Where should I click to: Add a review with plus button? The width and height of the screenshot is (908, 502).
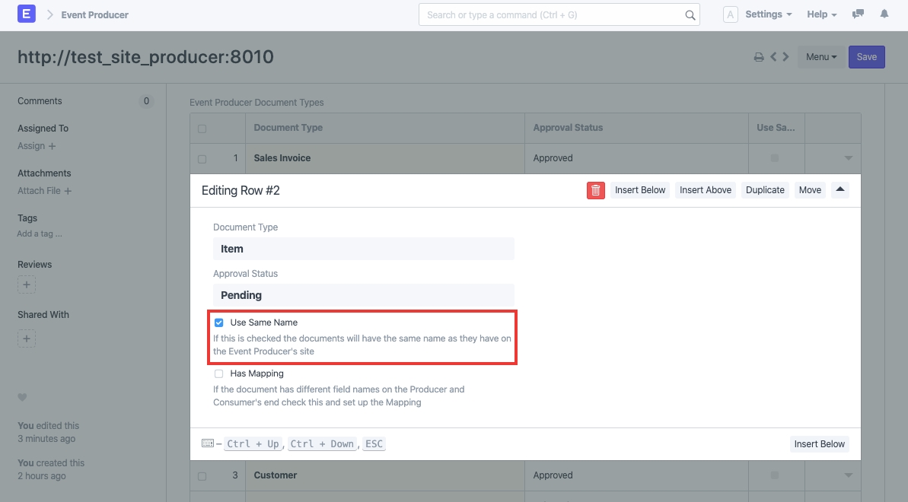(27, 285)
